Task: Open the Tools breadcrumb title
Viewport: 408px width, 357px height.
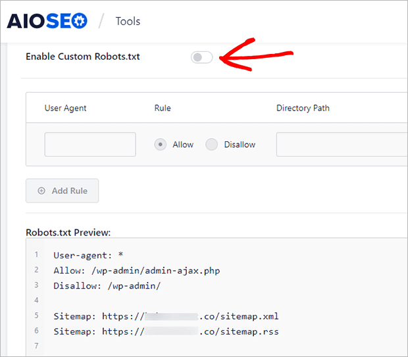Action: coord(128,21)
